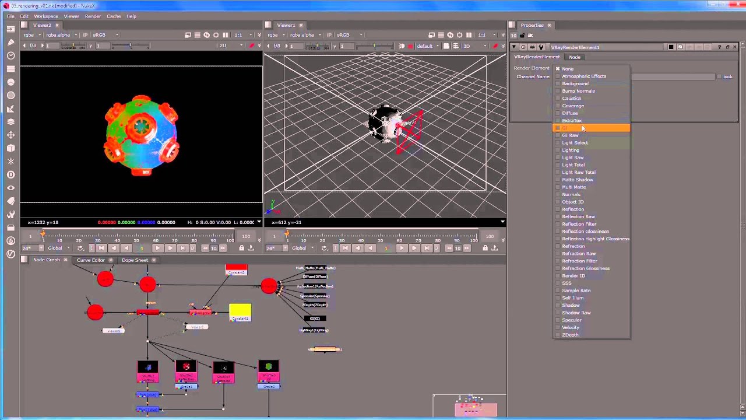Pause Viewer2 updating
Viewport: 746px width, 420px height.
(225, 35)
